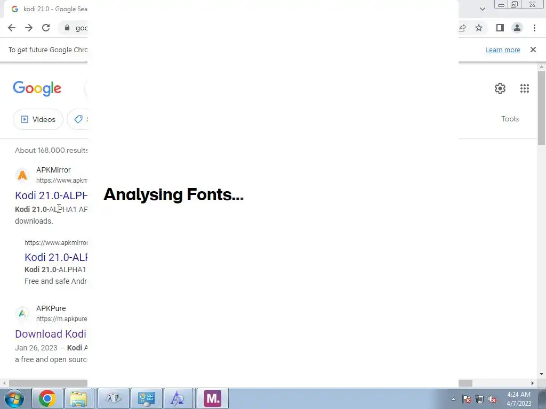Open the control panel taskbar app
The width and height of the screenshot is (546, 409).
147,398
